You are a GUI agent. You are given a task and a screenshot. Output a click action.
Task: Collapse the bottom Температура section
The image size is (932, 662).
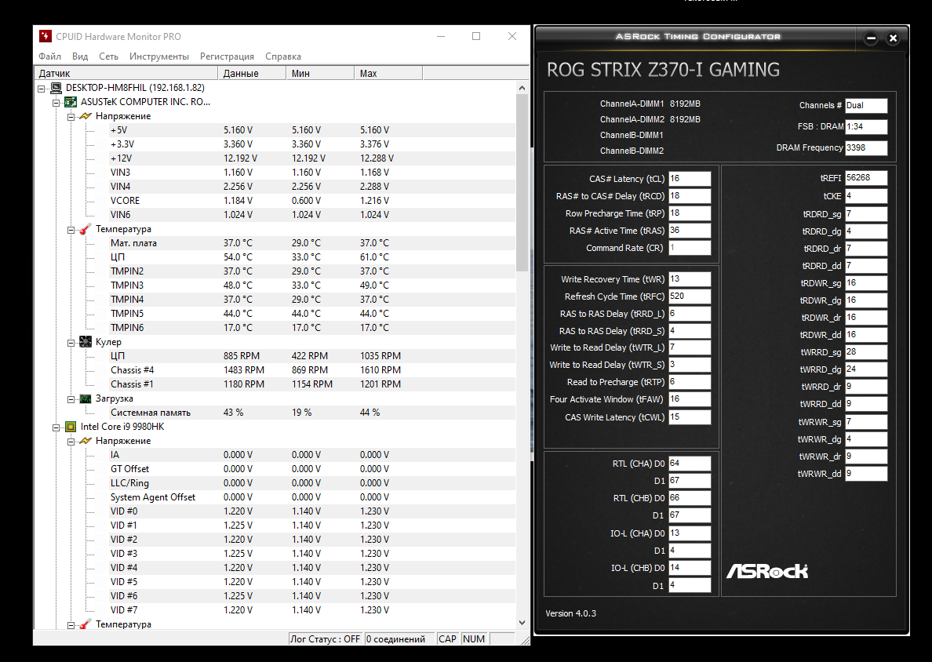[71, 625]
